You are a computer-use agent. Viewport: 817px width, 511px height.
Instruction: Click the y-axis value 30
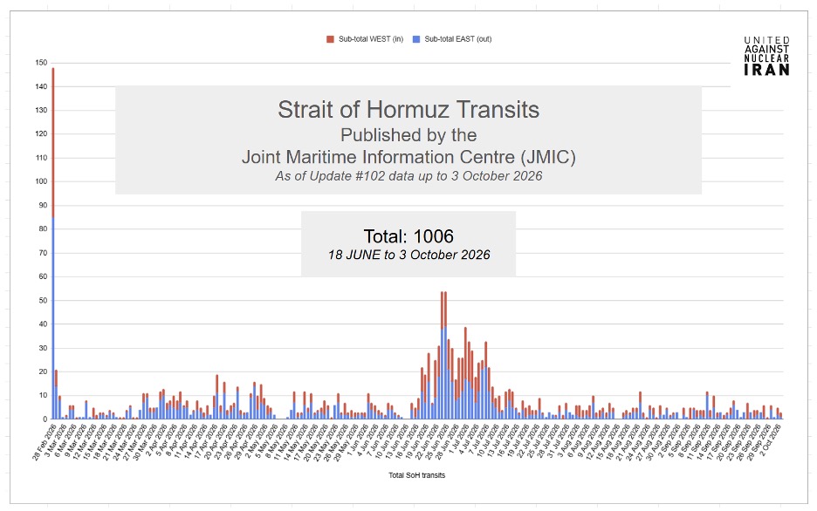(43, 348)
